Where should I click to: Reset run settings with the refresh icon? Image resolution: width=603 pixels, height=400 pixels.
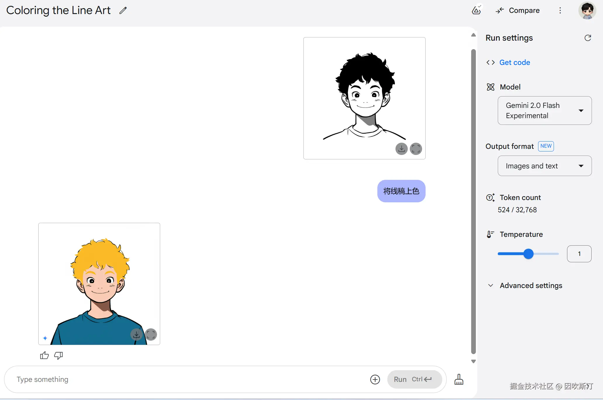click(588, 38)
